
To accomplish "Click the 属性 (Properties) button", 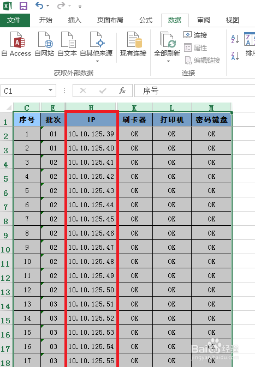I will [x=195, y=48].
